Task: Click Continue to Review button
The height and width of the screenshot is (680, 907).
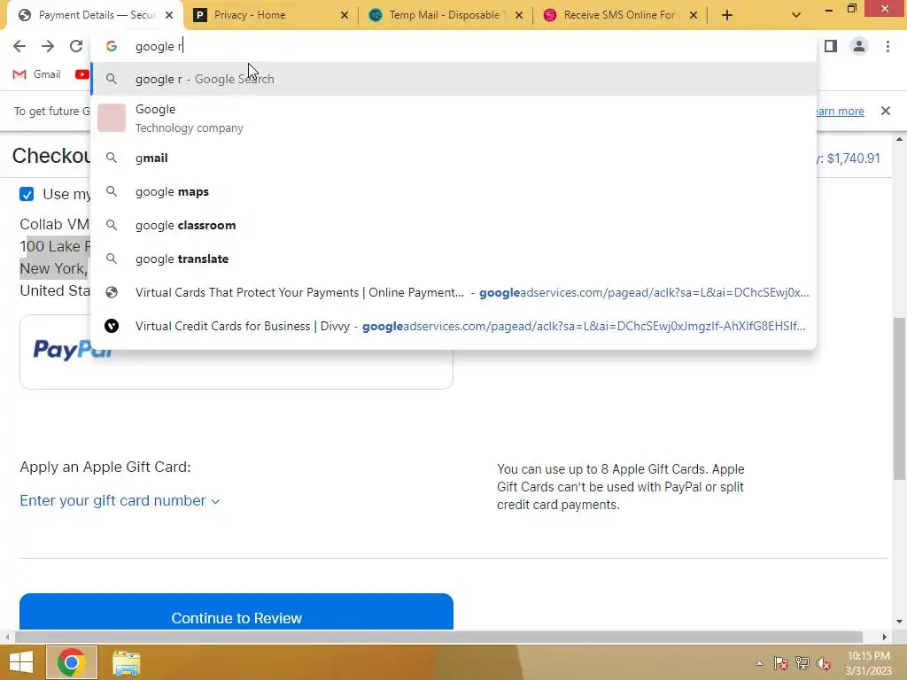Action: coord(236,612)
